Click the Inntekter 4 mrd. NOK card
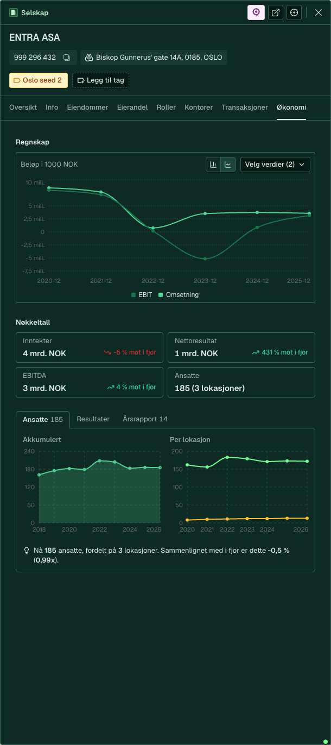331x745 pixels. pos(90,348)
